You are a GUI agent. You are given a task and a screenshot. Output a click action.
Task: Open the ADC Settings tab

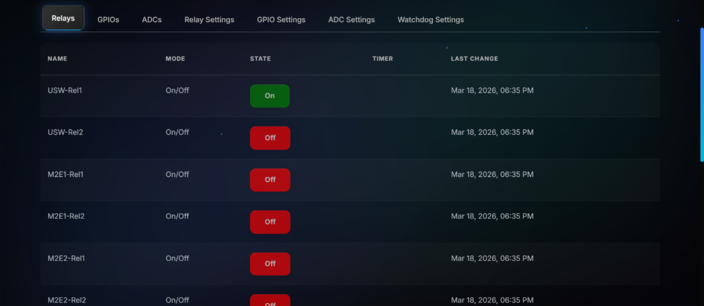[351, 19]
